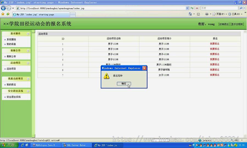Image resolution: width=247 pixels, height=148 pixels.
Task: Close the Windows Internet Explorer alert dialog
Action: click(x=144, y=68)
